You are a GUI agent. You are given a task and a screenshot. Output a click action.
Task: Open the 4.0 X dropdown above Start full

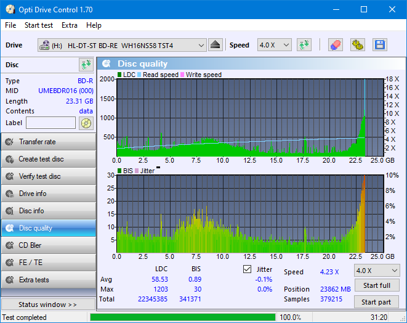click(377, 271)
